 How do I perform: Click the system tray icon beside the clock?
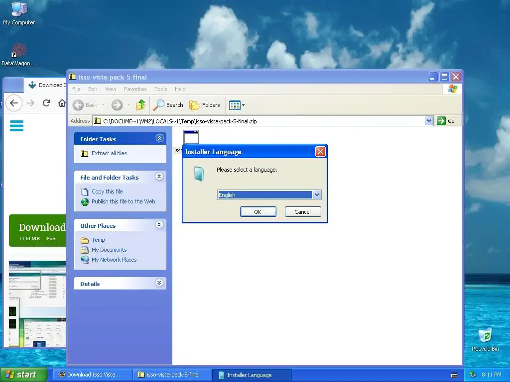473,375
